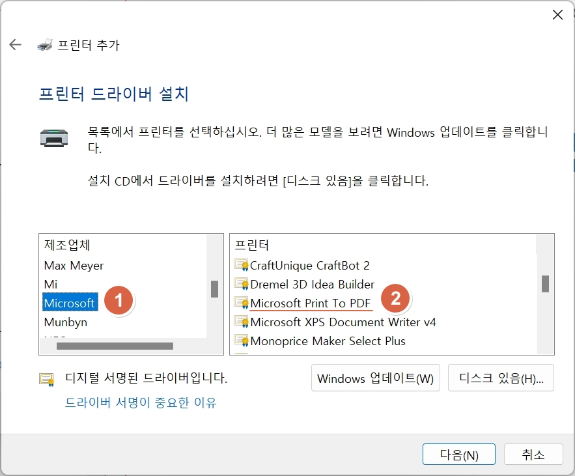Close the 프린터 추가 dialog
Image resolution: width=575 pixels, height=476 pixels.
tap(557, 15)
